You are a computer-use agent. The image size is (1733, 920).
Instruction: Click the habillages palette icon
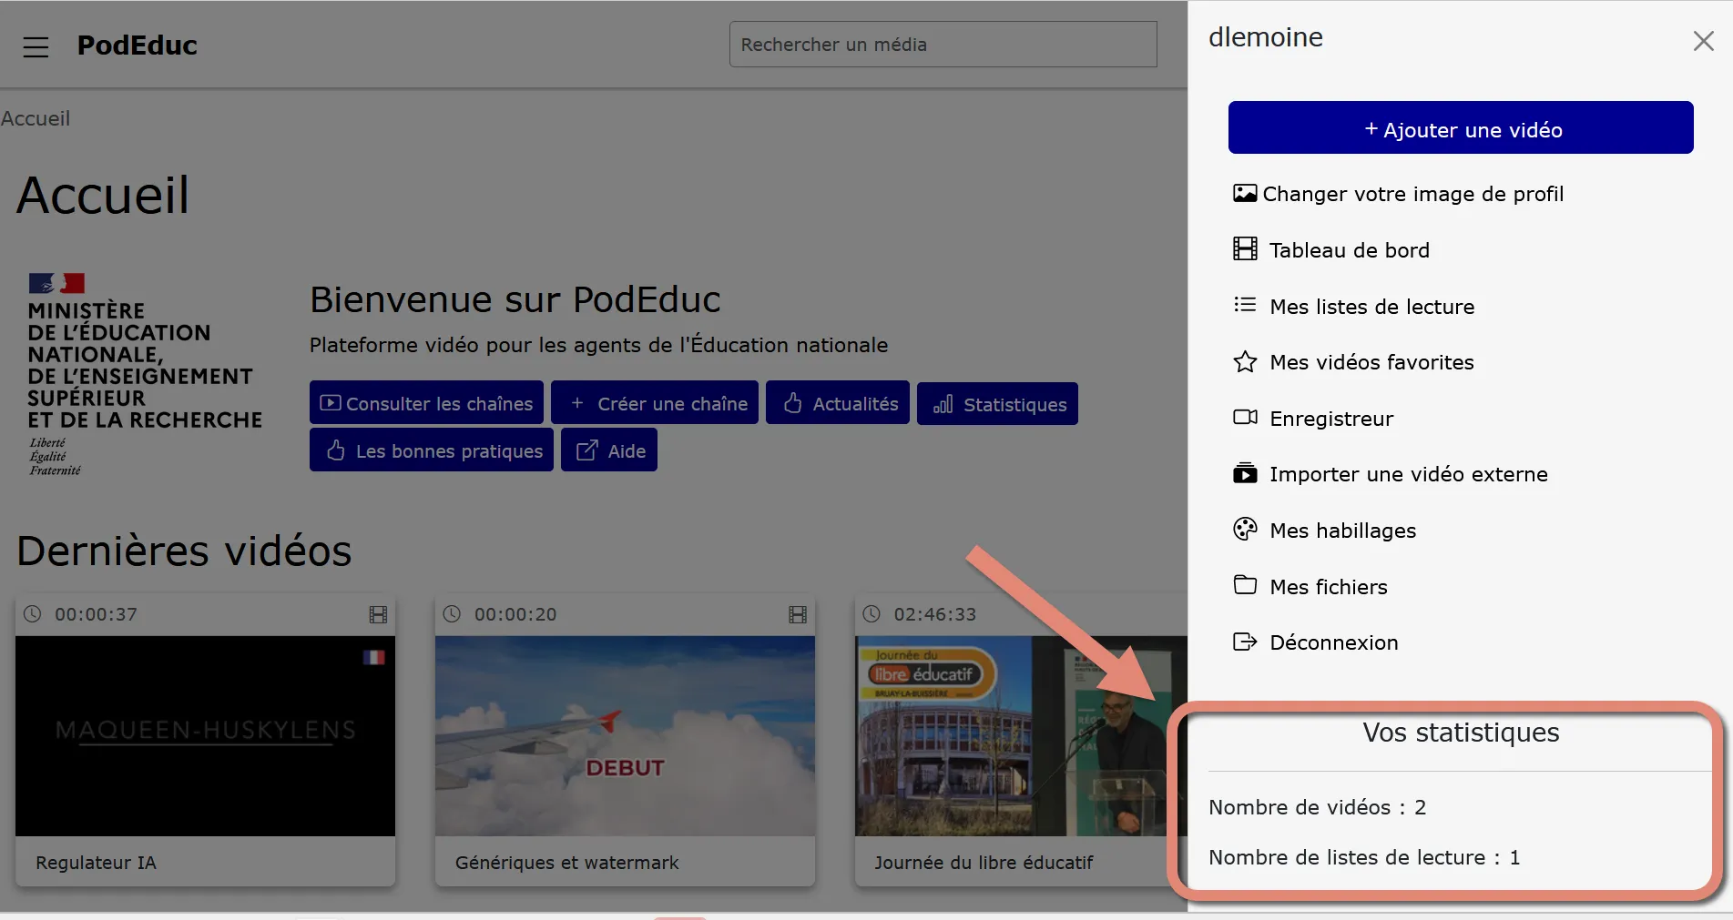tap(1245, 529)
